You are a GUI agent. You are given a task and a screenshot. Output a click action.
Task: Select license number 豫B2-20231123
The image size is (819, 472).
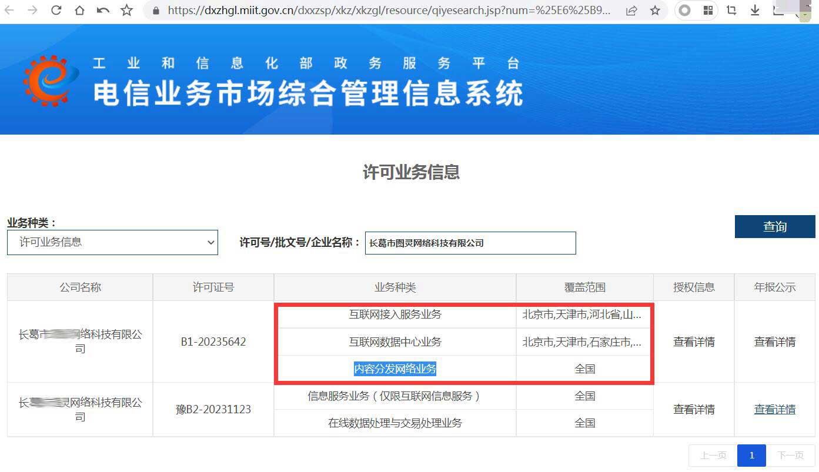pos(213,409)
